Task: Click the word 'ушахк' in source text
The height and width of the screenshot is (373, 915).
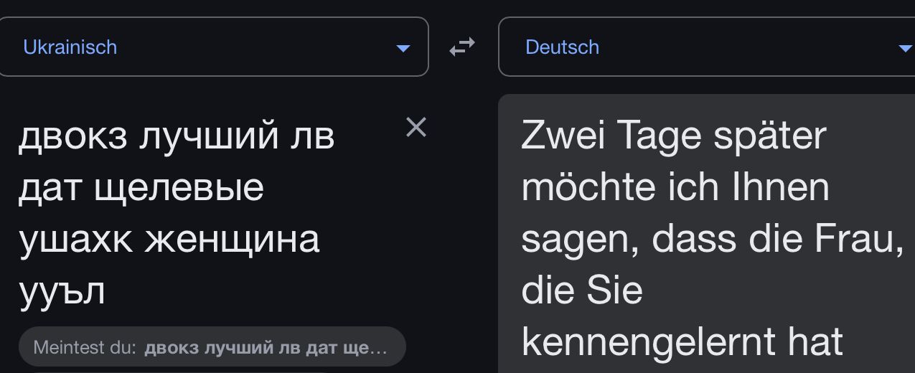Action: pyautogui.click(x=75, y=240)
